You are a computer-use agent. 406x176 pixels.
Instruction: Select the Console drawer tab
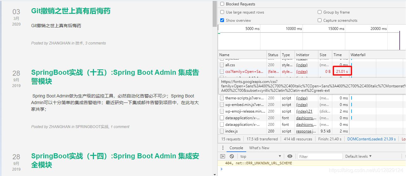[236, 148]
